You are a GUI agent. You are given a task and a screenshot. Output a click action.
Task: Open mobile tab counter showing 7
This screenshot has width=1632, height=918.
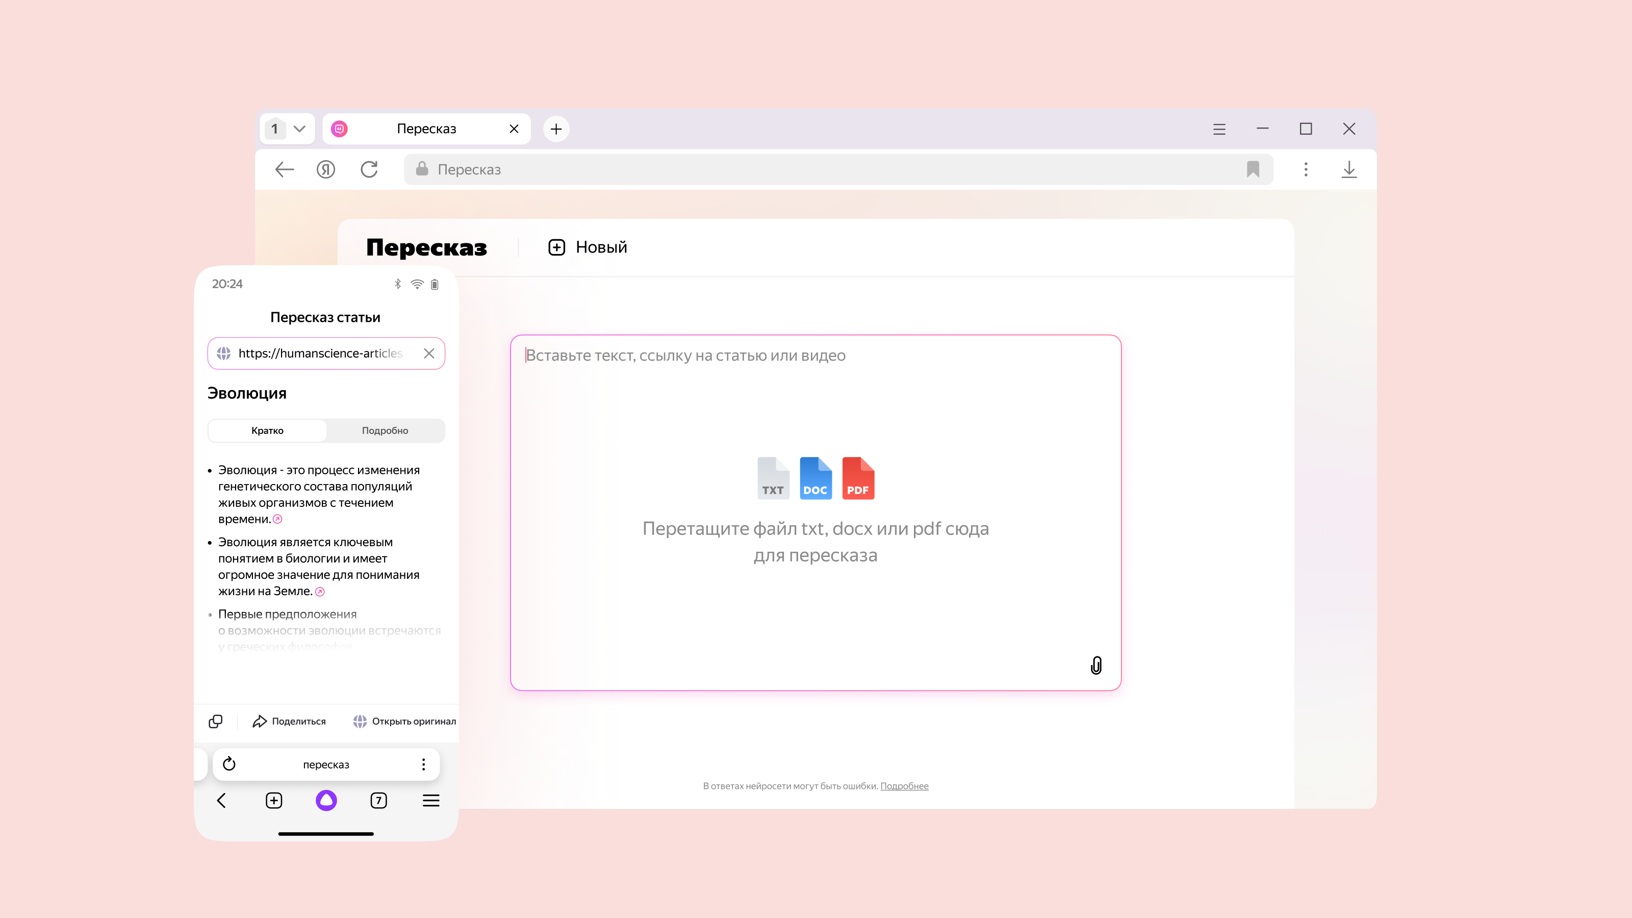378,800
